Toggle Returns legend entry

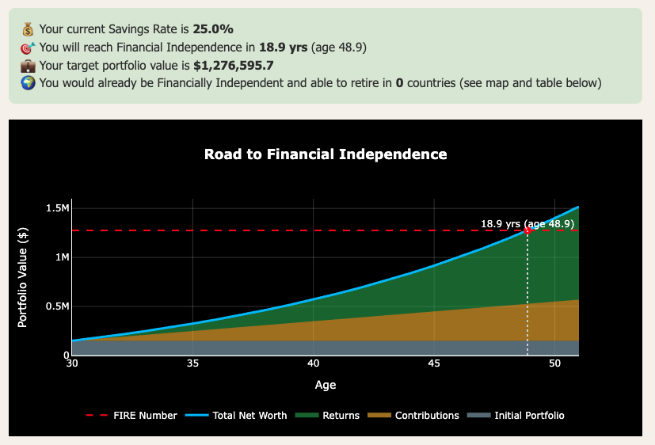(327, 416)
